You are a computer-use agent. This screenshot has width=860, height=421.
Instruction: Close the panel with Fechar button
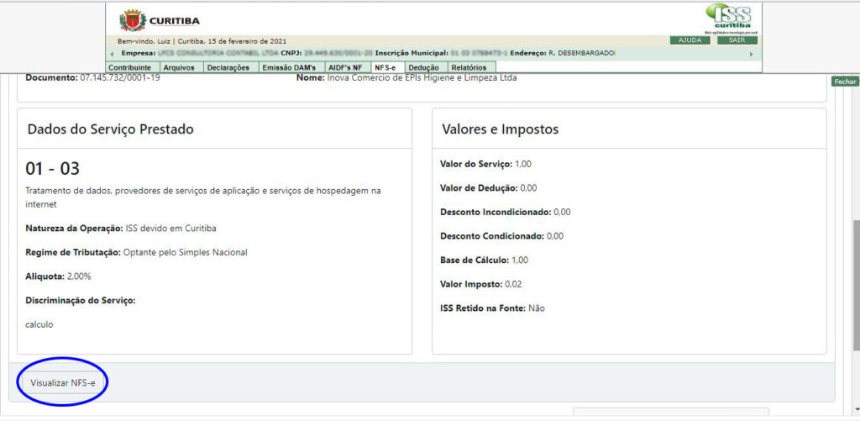845,82
